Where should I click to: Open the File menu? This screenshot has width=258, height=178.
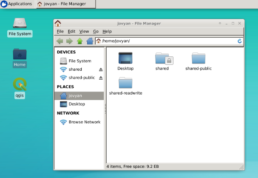tap(60, 31)
